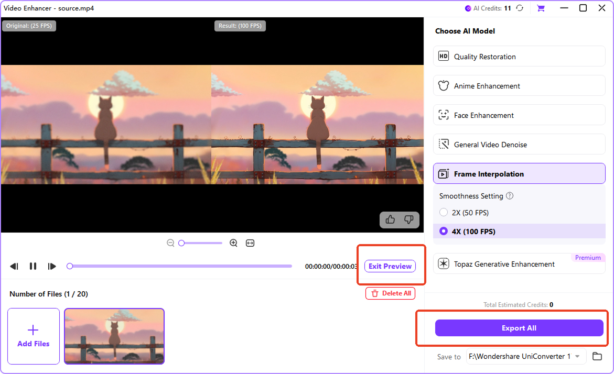Select the Anime Enhancement model

point(519,85)
